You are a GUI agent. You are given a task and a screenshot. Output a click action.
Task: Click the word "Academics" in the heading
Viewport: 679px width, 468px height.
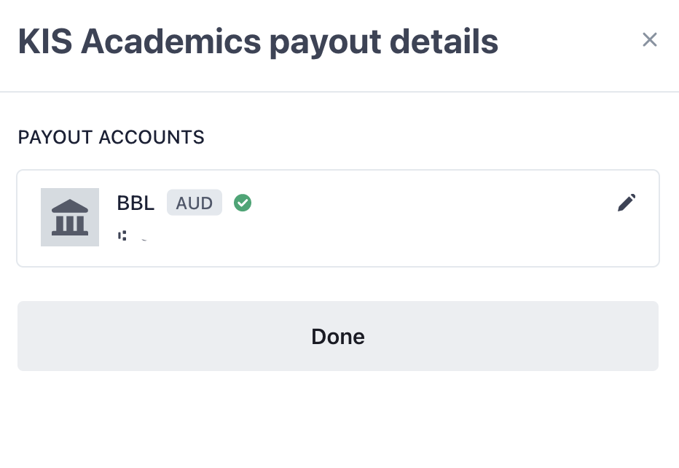(170, 42)
